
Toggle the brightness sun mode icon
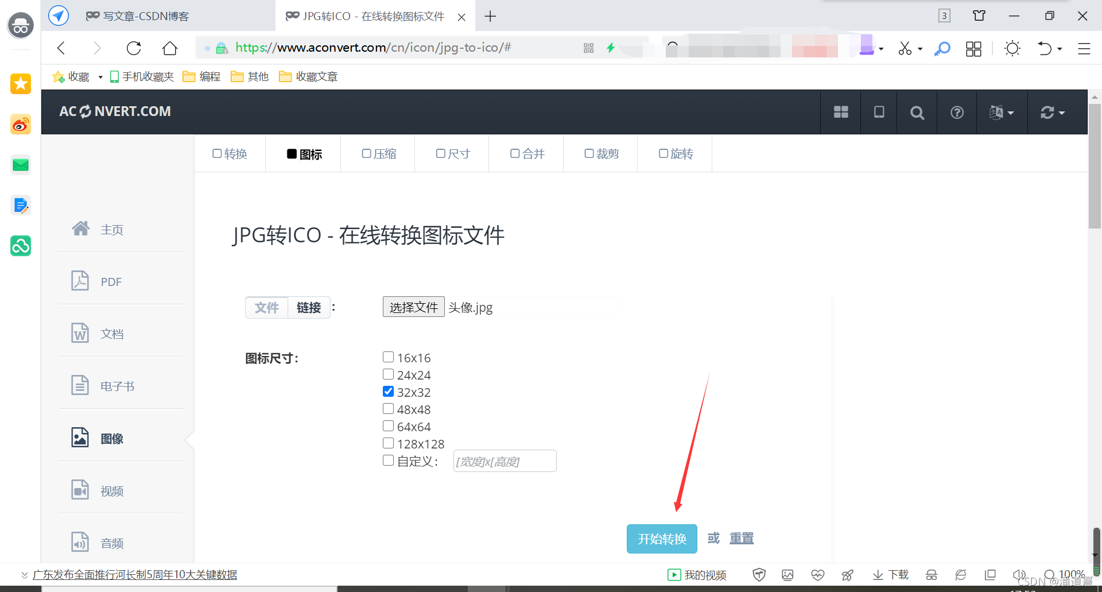(x=1012, y=48)
